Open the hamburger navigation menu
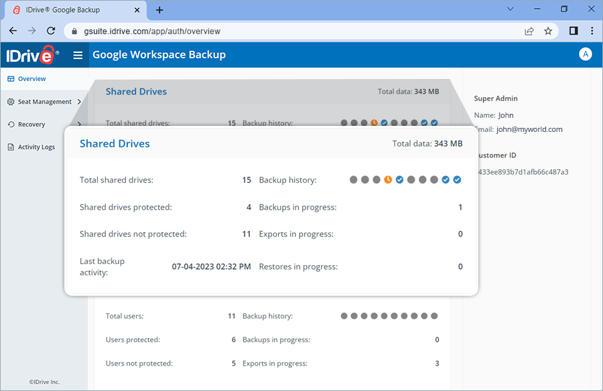 point(78,55)
